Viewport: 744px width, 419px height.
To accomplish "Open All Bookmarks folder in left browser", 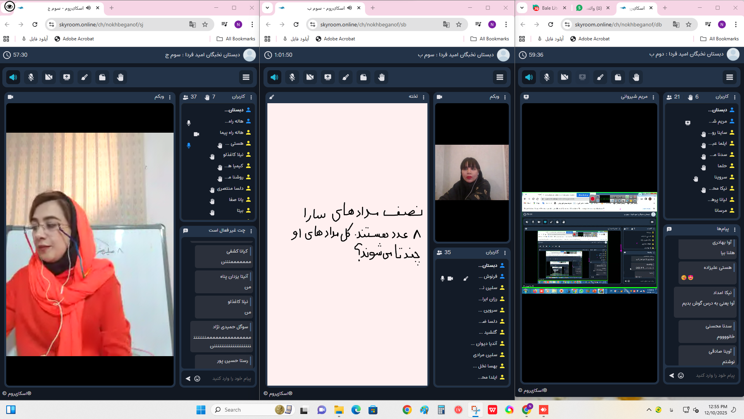I will click(236, 39).
